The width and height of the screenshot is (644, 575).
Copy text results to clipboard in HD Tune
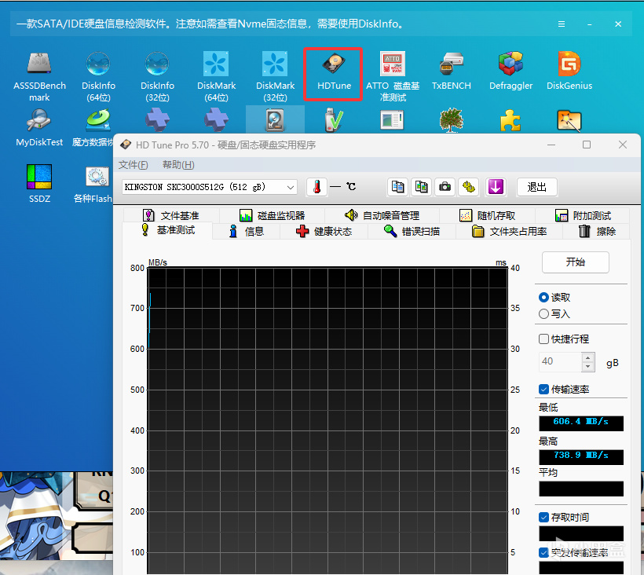coord(397,187)
